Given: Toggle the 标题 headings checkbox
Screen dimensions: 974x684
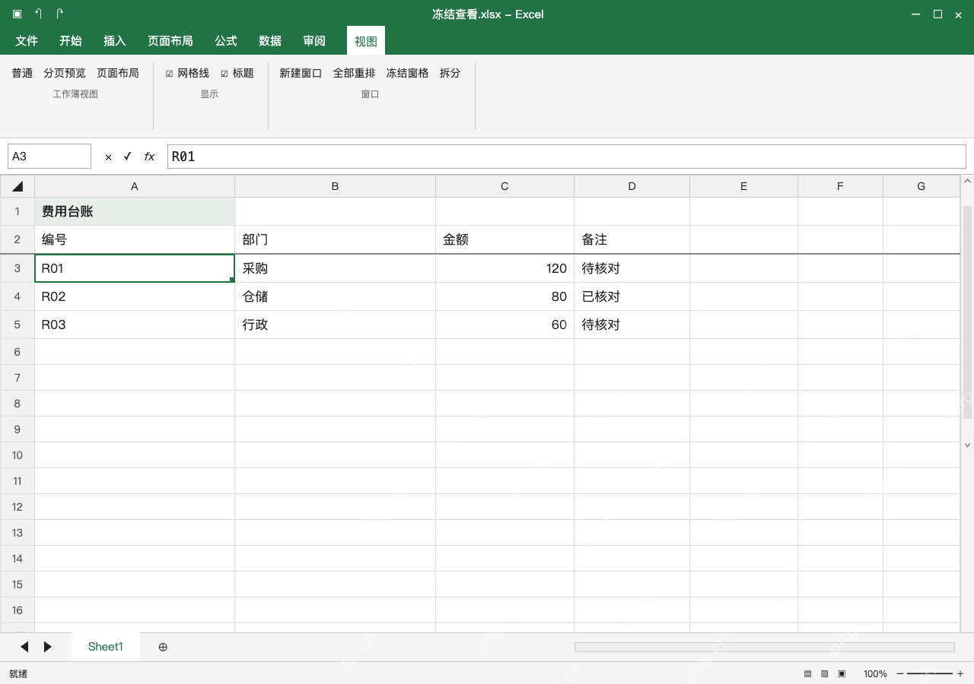Looking at the screenshot, I should 224,74.
